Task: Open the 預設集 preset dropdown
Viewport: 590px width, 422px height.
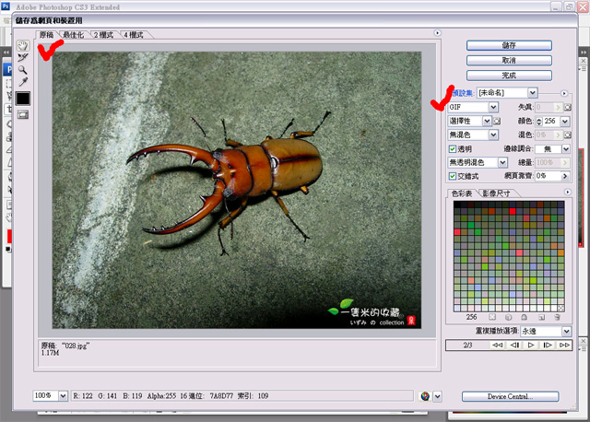Action: (532, 92)
